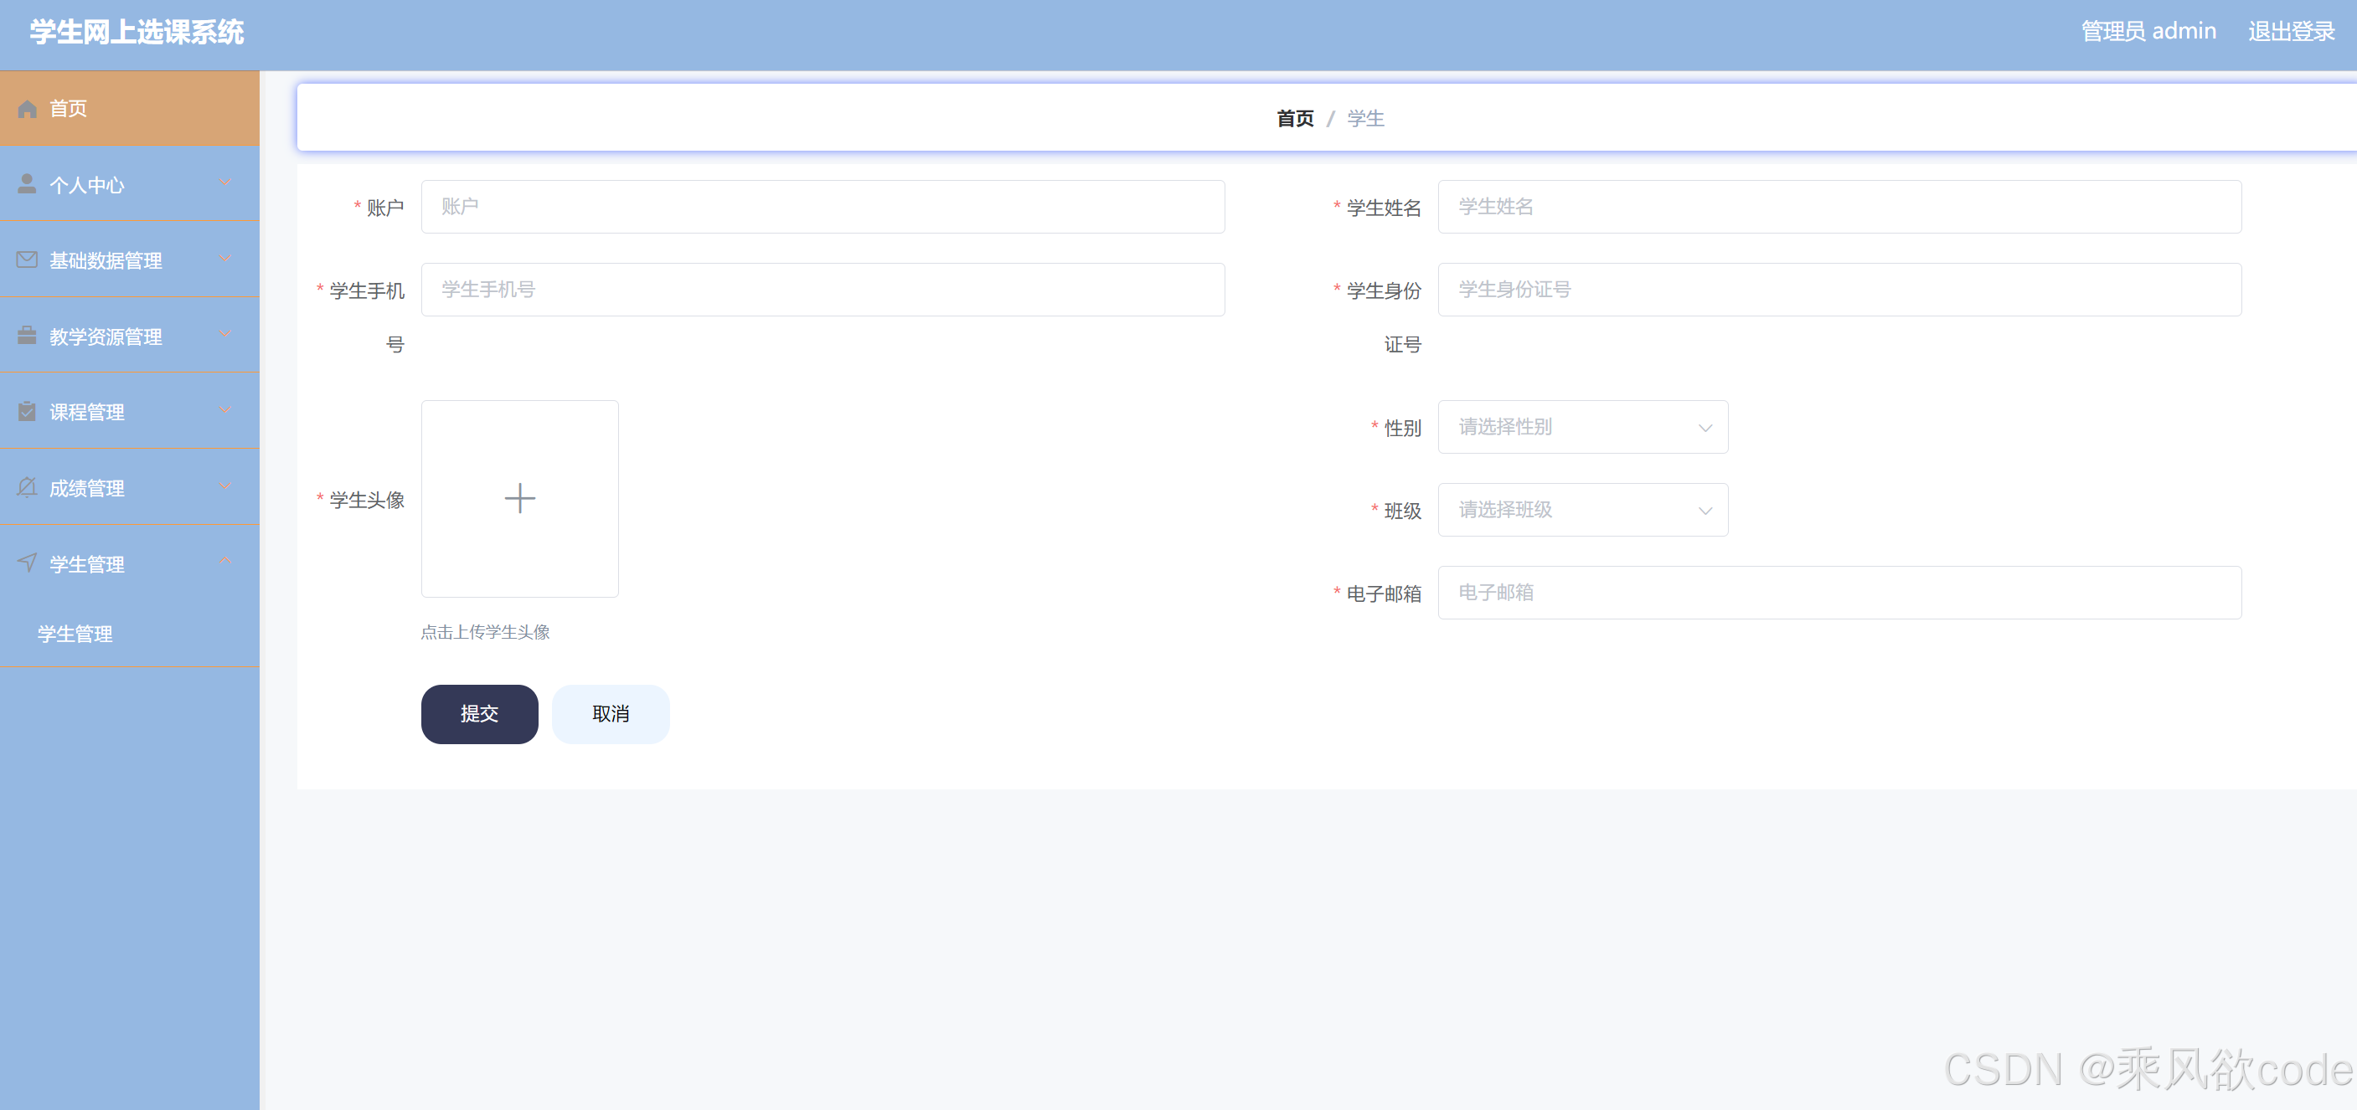This screenshot has width=2357, height=1110.
Task: Click the plus icon to upload avatar
Action: point(519,498)
